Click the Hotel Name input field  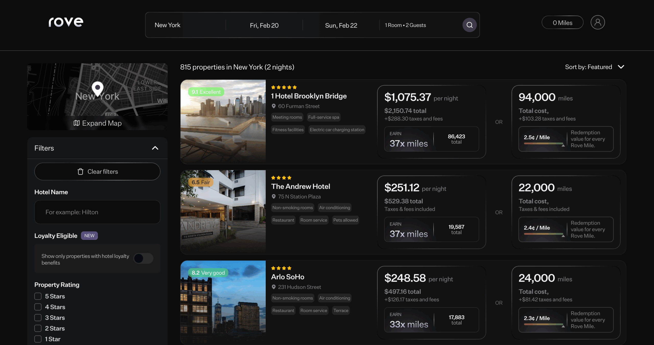point(97,212)
